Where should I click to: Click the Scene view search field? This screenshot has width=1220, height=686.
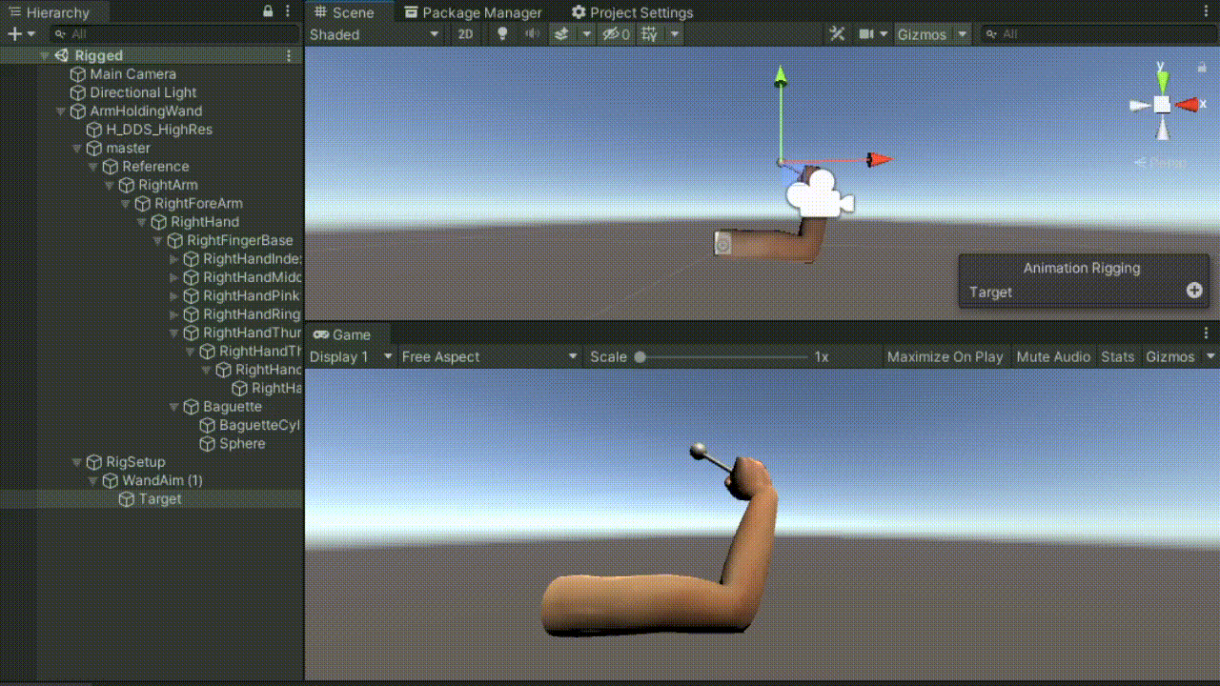tap(1098, 34)
